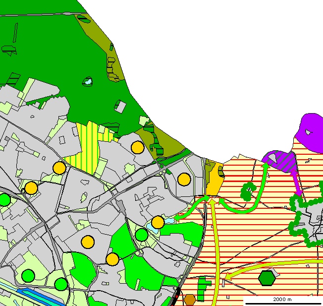Click the green circle nearest the blue canal

tap(61, 284)
